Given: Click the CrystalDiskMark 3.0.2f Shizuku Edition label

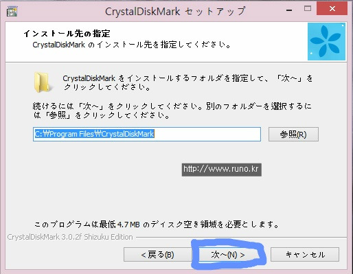Looking at the screenshot, I should tap(70, 237).
